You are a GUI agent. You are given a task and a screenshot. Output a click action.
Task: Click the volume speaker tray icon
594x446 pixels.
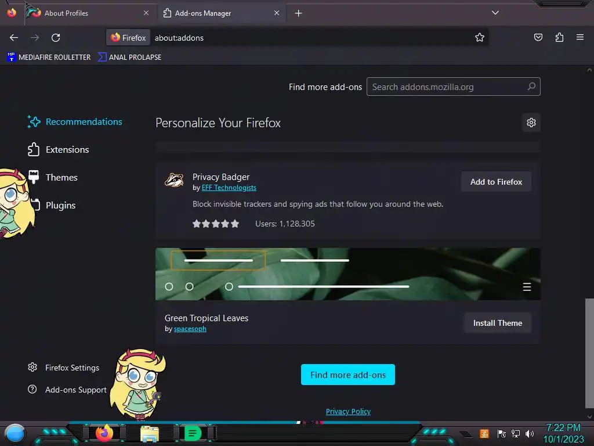pos(530,433)
